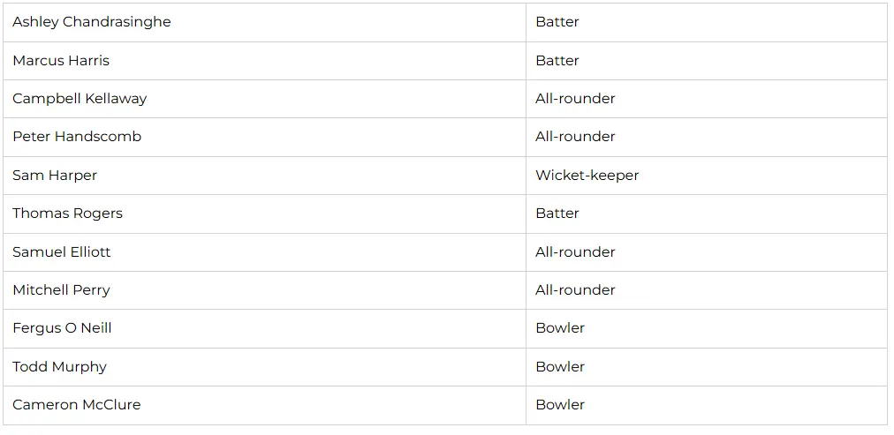Click the All-rounder role for Mitchell Perry

tap(575, 290)
